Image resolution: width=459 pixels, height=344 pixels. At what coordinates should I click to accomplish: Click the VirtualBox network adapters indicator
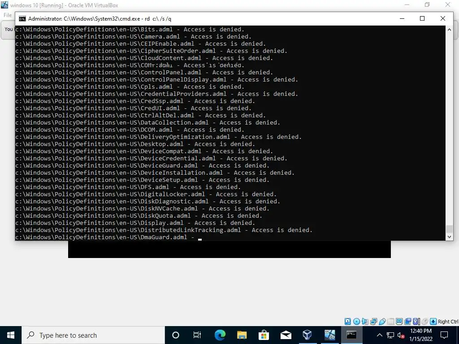pyautogui.click(x=373, y=322)
